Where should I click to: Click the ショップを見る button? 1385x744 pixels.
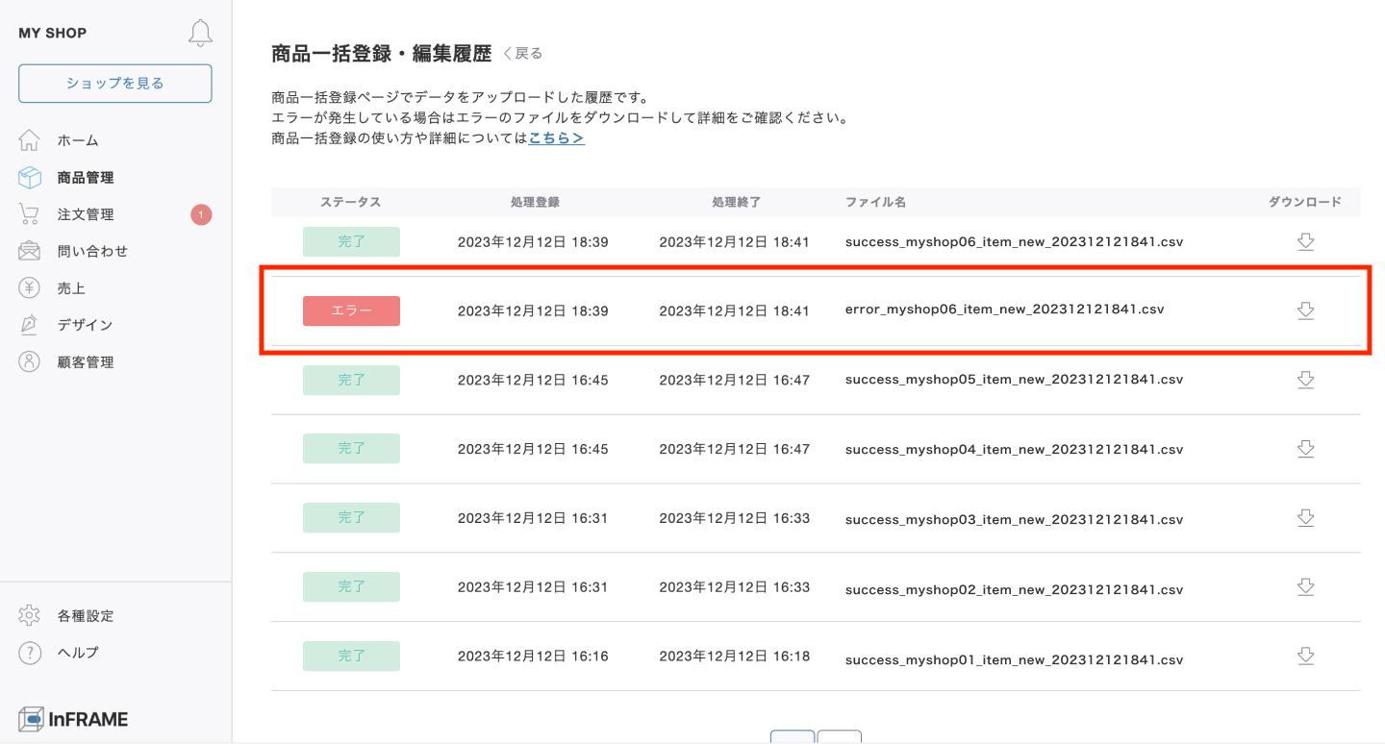tap(114, 84)
